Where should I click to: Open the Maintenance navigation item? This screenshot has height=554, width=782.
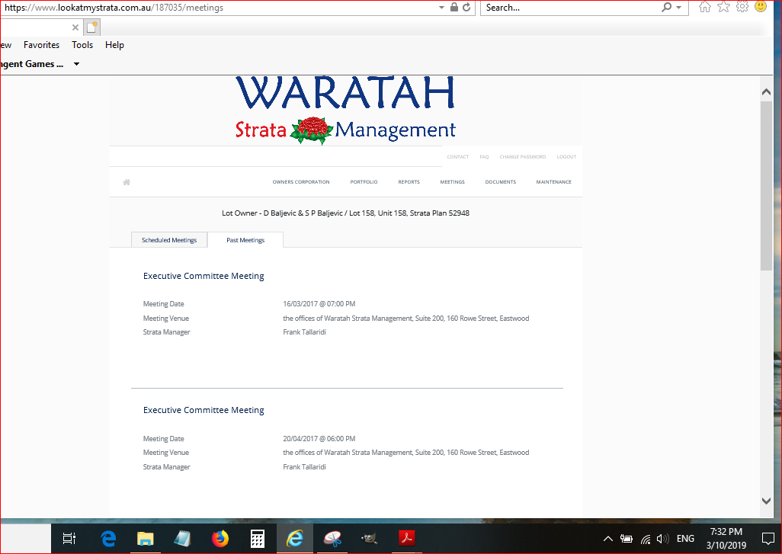[553, 182]
